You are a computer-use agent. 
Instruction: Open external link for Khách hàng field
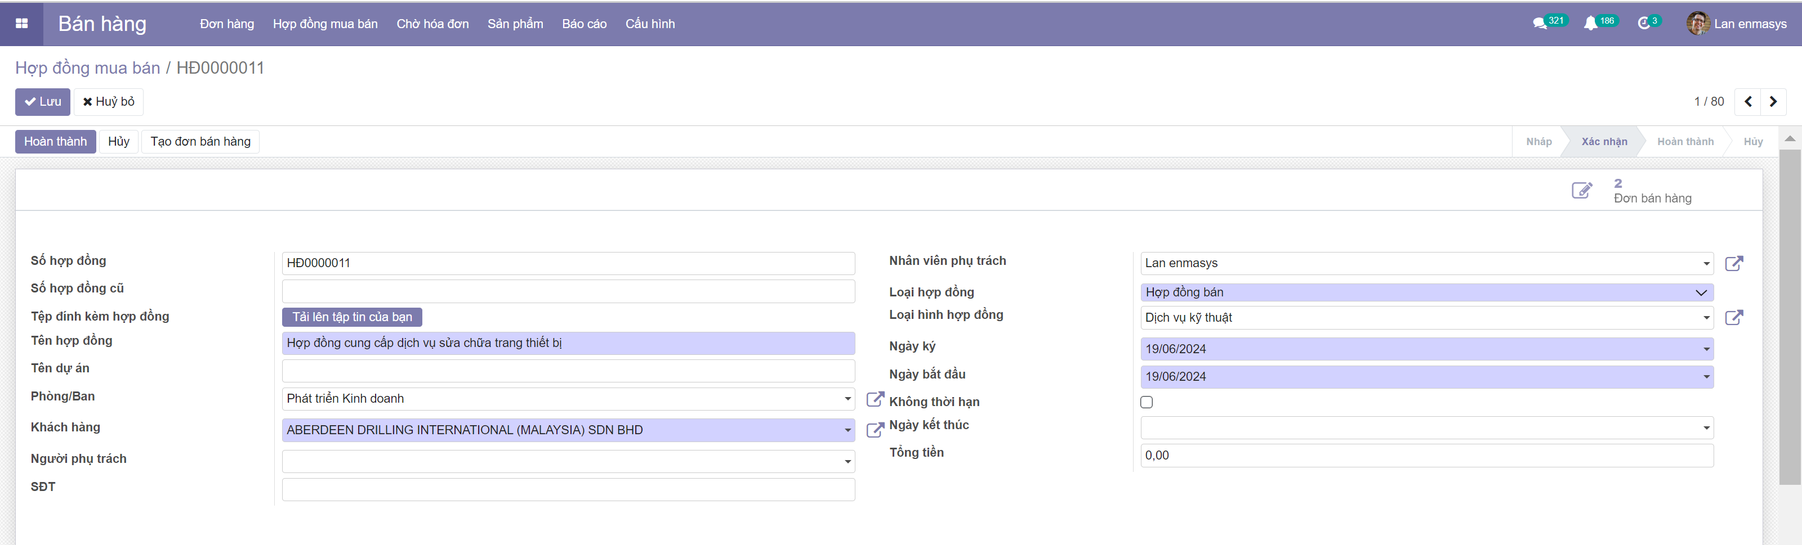(x=875, y=430)
